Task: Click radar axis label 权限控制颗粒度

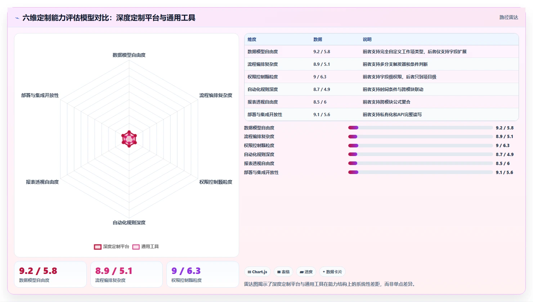Action: tap(216, 182)
